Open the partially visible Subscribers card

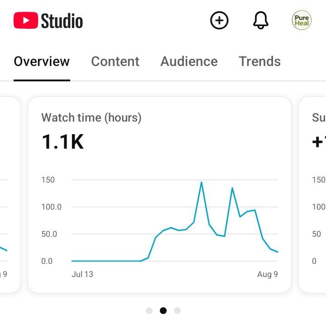click(312, 195)
